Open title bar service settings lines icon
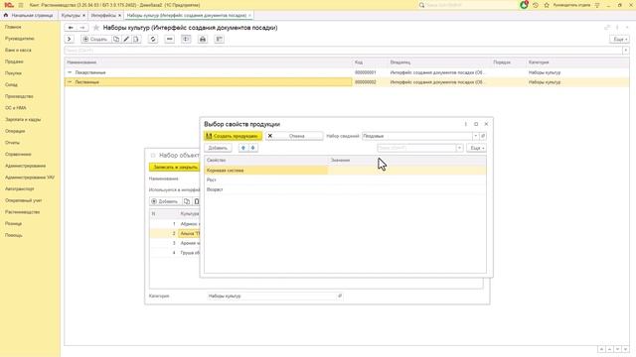Image resolution: width=636 pixels, height=357 pixels. (597, 5)
